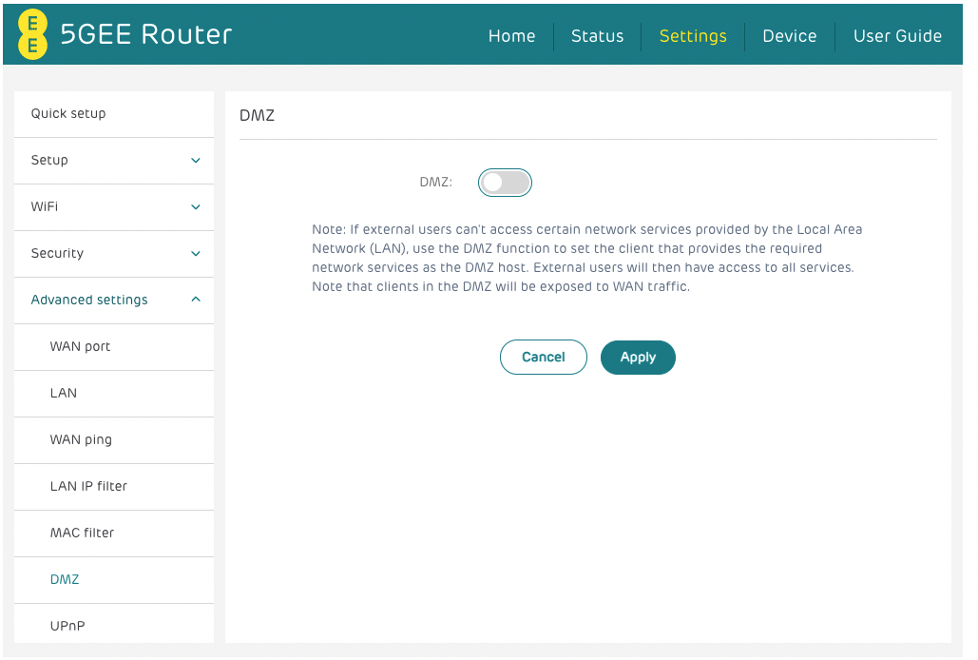Click the Cancel button
The image size is (978, 660).
pyautogui.click(x=544, y=358)
